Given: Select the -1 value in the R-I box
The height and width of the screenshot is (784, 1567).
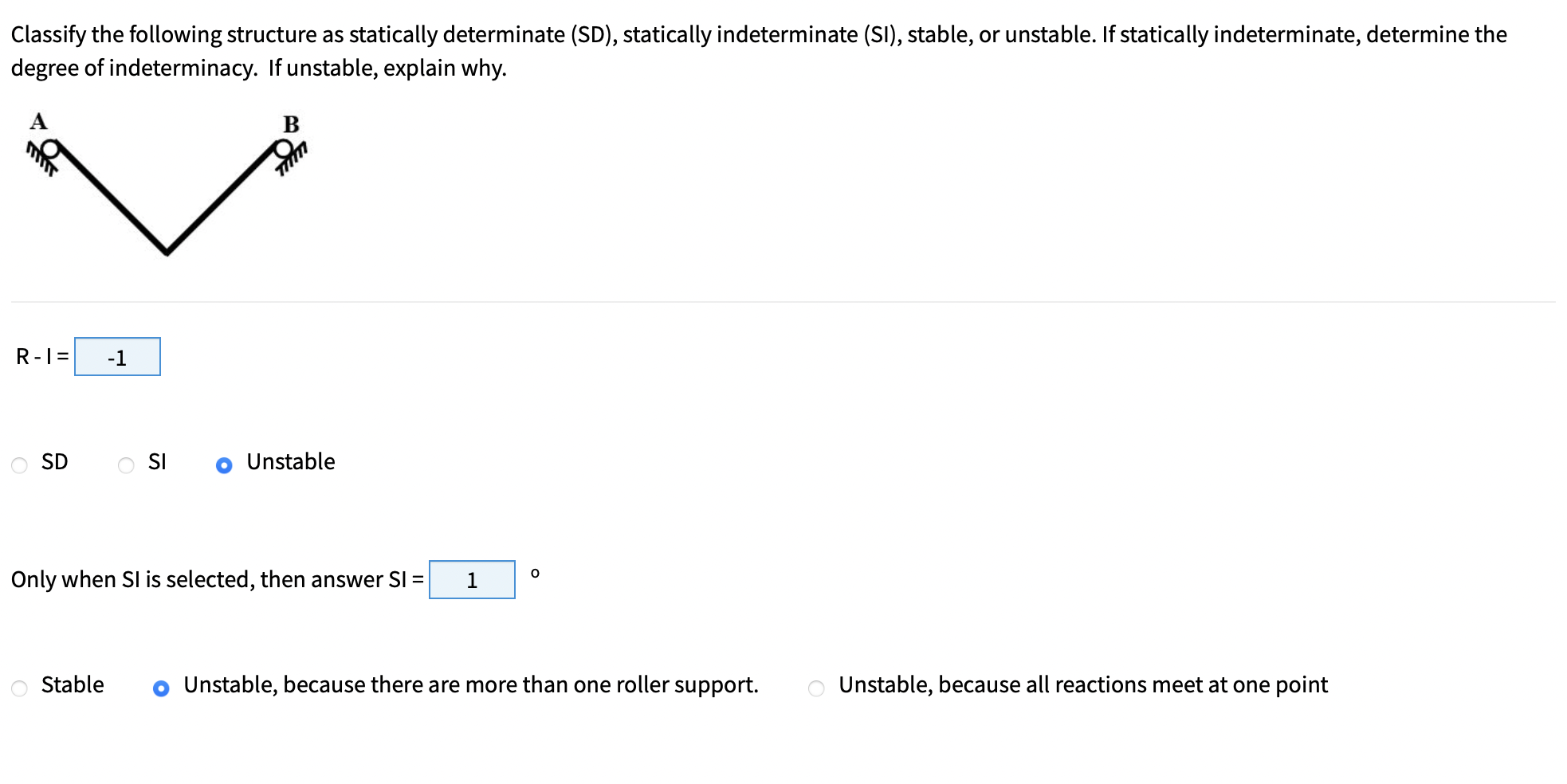Looking at the screenshot, I should pyautogui.click(x=117, y=357).
